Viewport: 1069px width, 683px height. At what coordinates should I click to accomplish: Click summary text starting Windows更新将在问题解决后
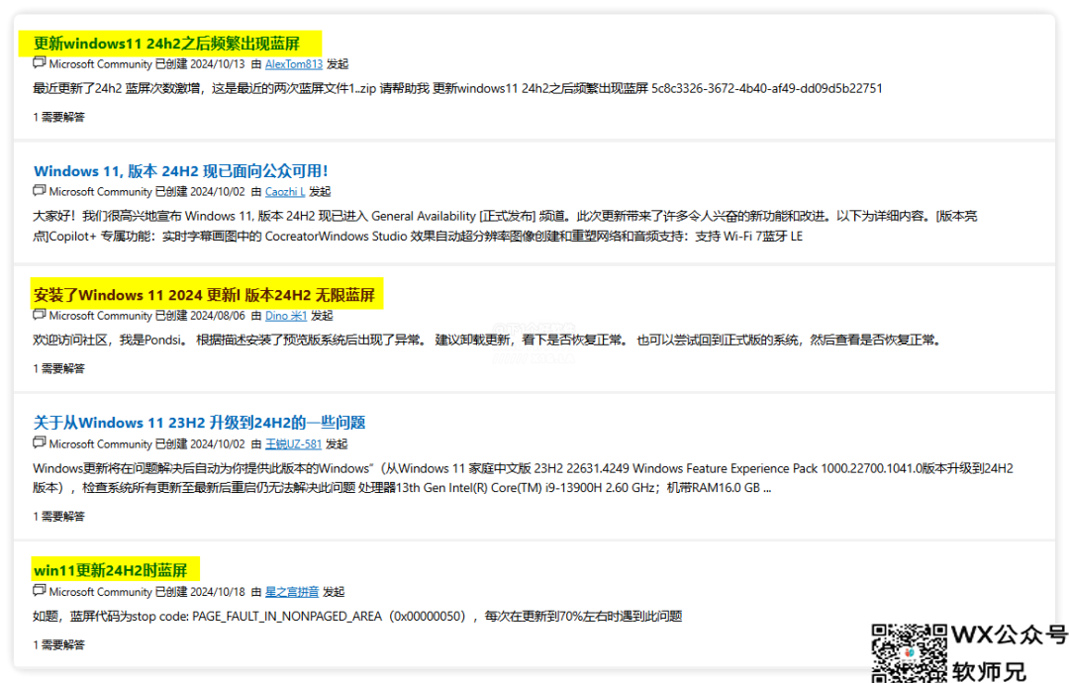point(523,478)
